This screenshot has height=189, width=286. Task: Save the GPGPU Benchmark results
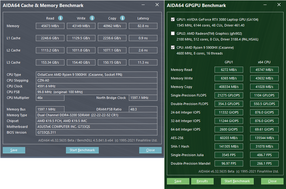pos(178,181)
